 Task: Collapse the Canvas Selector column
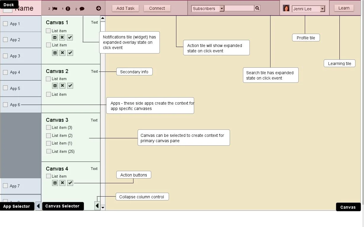pos(97,206)
